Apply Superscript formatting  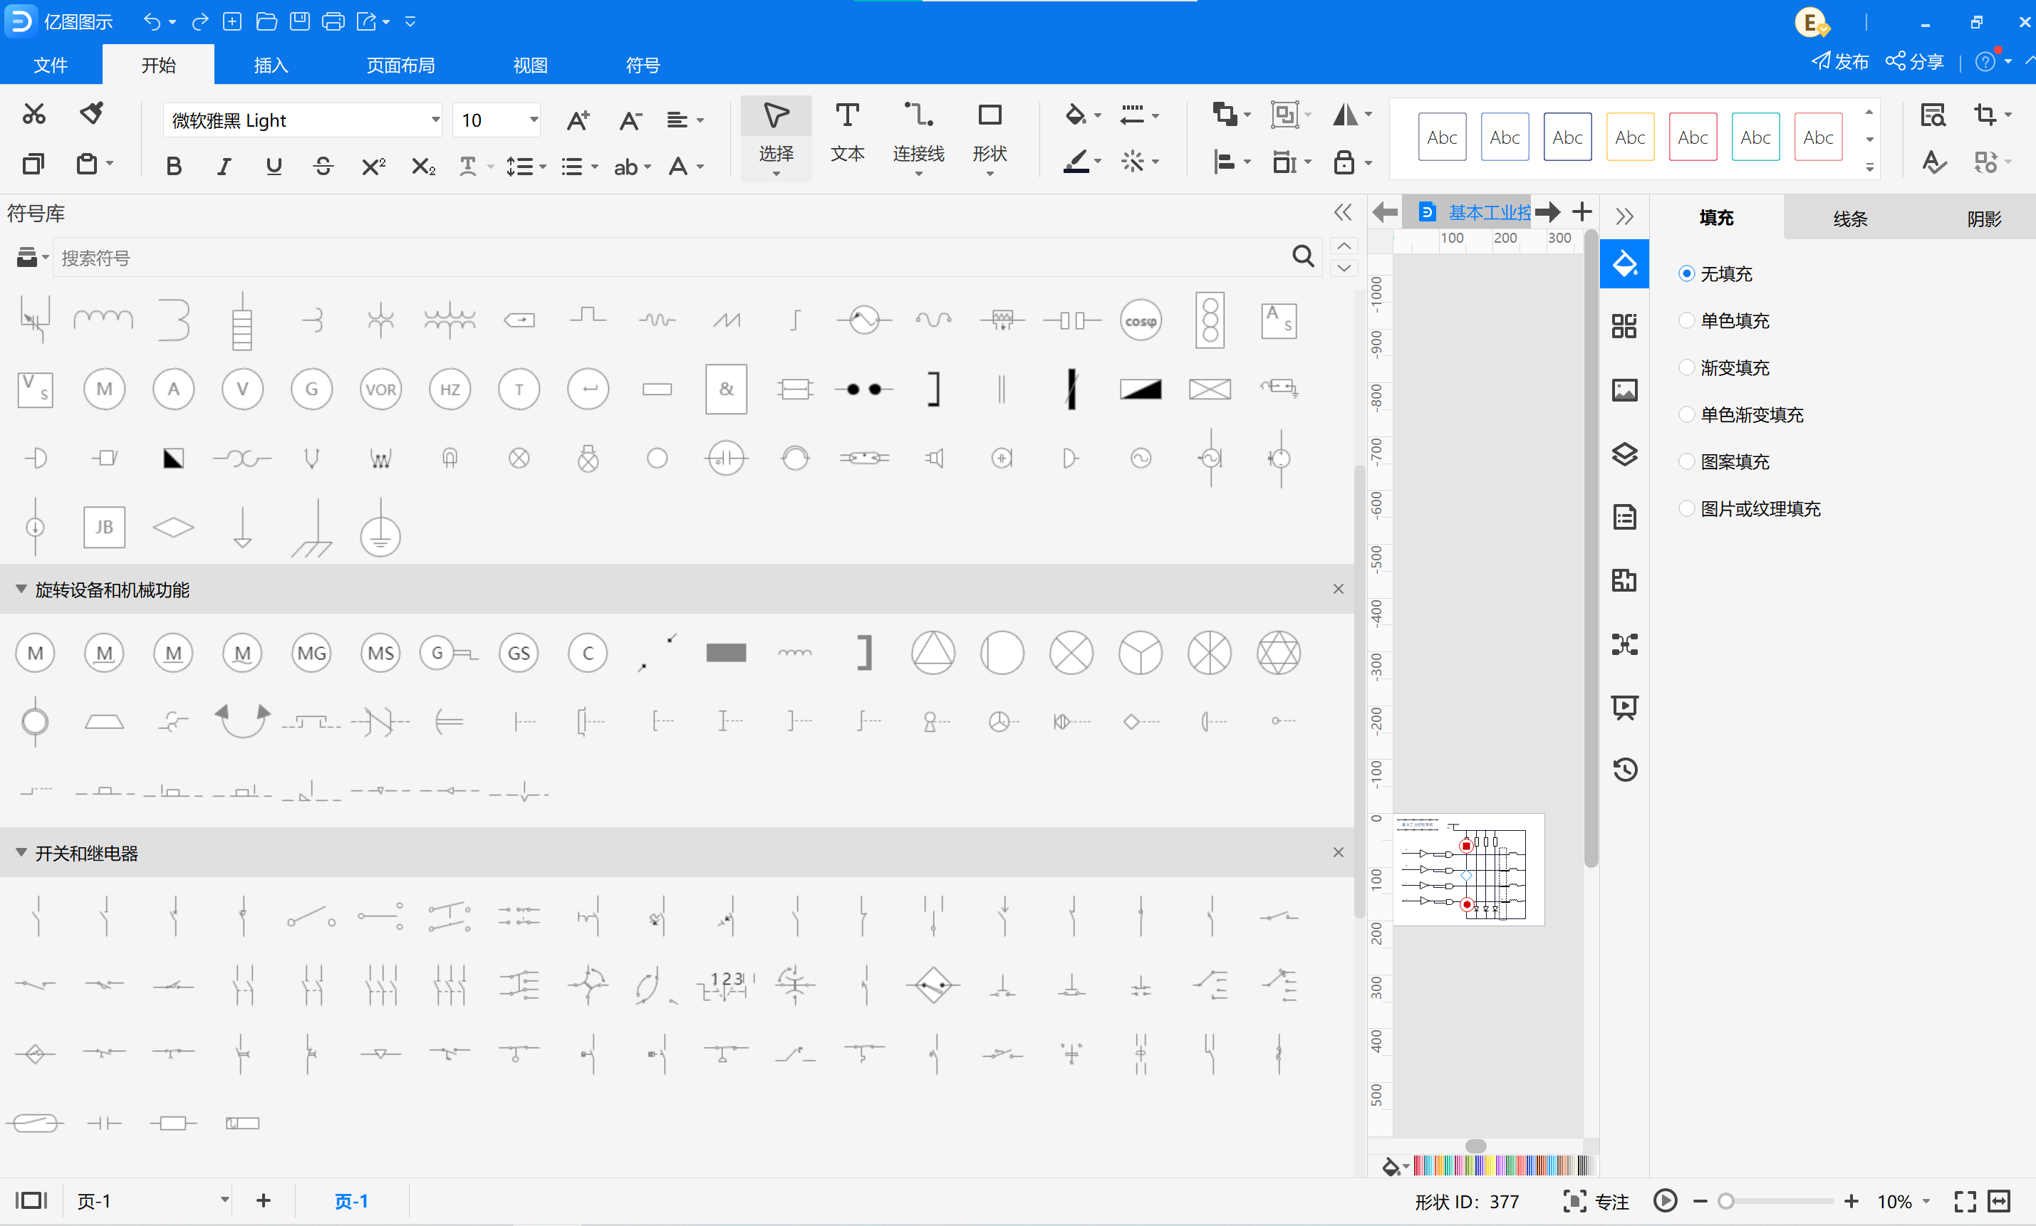tap(373, 167)
